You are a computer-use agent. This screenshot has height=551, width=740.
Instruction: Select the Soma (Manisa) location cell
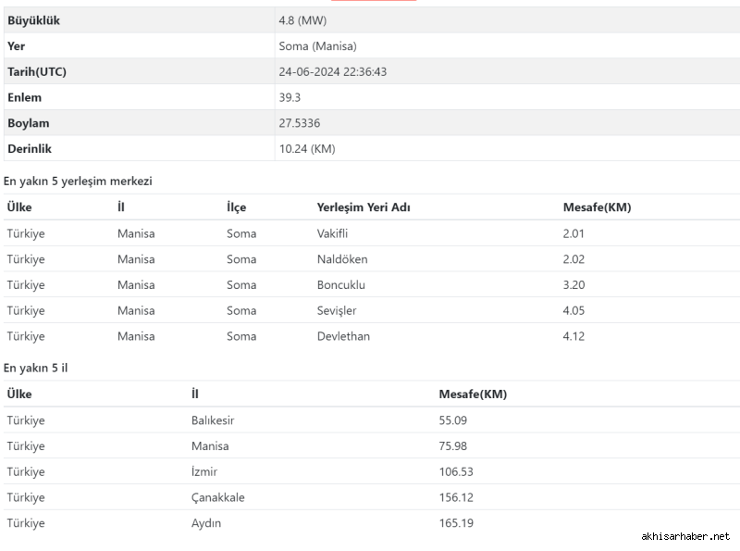[x=317, y=46]
